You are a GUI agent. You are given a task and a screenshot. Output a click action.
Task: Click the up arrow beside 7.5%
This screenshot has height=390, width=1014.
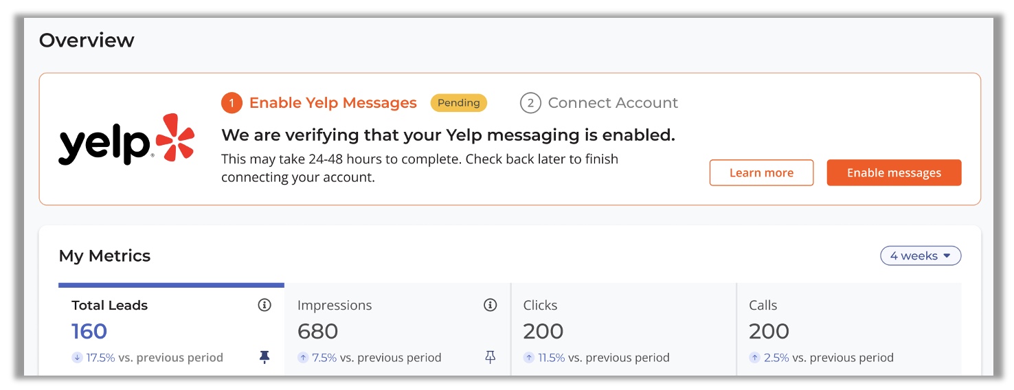[x=303, y=358]
